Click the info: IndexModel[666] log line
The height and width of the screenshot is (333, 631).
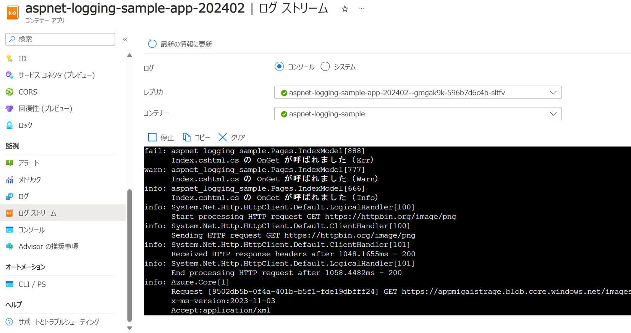point(254,188)
